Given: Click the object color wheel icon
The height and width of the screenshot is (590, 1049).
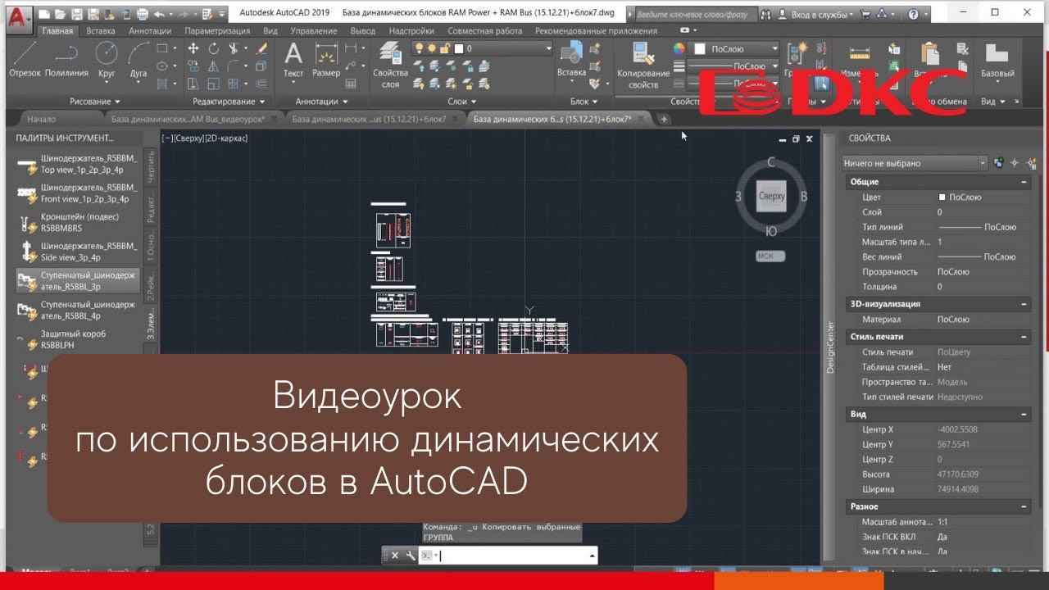Looking at the screenshot, I should 679,48.
